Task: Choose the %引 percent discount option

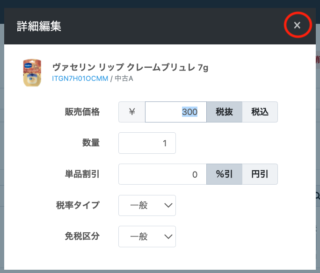Action: (x=225, y=174)
